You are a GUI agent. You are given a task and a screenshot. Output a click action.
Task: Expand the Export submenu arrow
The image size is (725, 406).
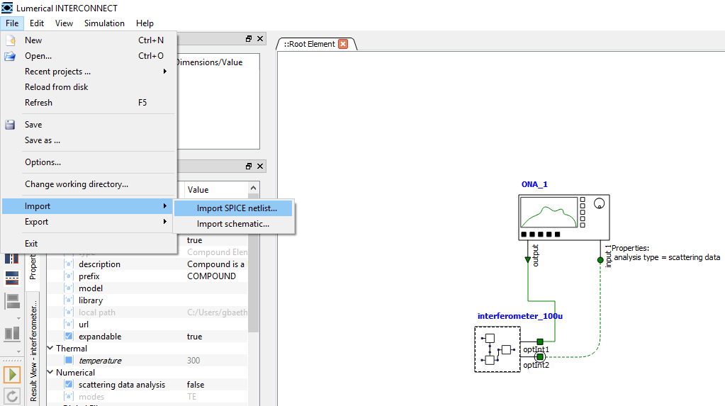[164, 222]
